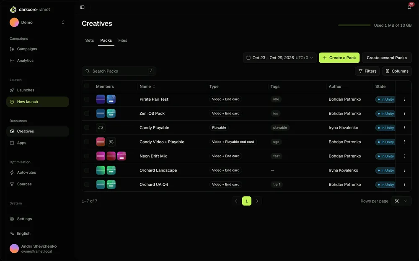The width and height of the screenshot is (419, 261).
Task: Click the In Unity badge for Orchard UA Q4
Action: click(385, 185)
